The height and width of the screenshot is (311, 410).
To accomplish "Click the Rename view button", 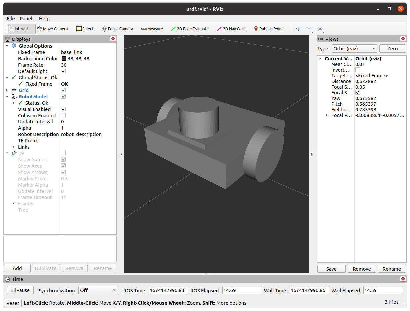I will pos(392,269).
